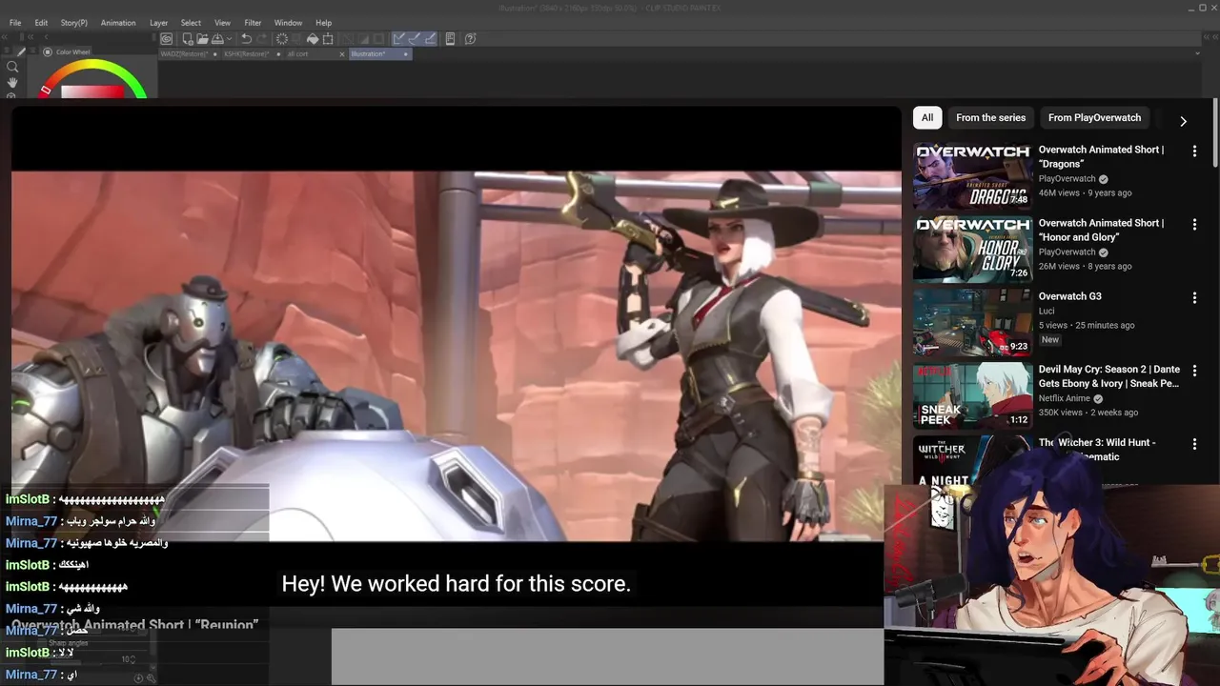Open the File menu

(15, 23)
